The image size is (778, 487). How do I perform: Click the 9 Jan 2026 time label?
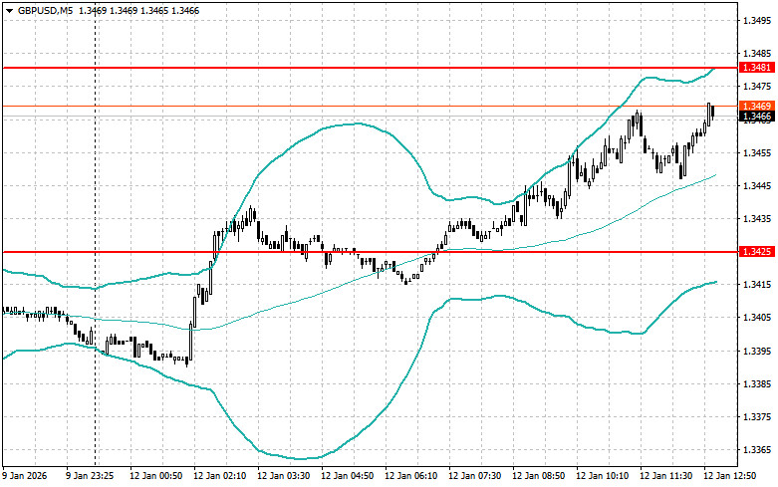pos(24,476)
